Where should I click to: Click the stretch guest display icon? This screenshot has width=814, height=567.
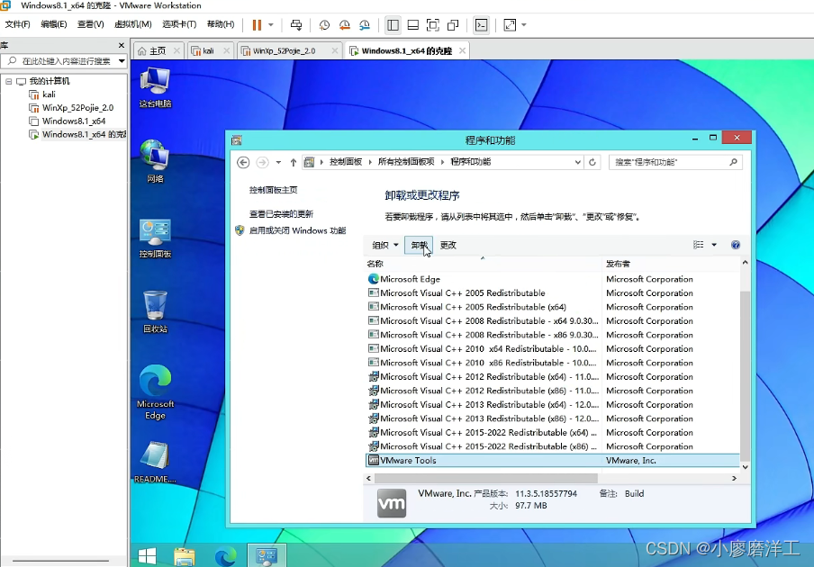(510, 25)
